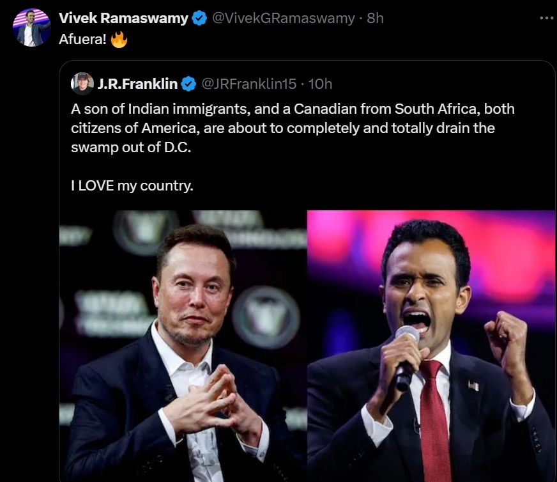The image size is (557, 482).
Task: Open the left photo of the man with steepled fingers
Action: [183, 345]
